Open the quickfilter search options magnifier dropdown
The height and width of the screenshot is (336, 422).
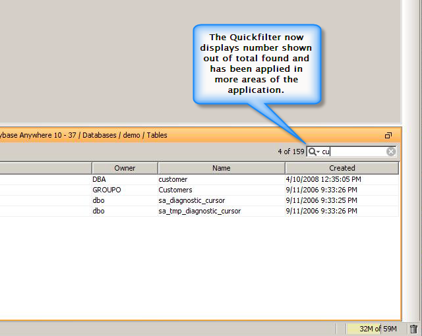tap(314, 152)
